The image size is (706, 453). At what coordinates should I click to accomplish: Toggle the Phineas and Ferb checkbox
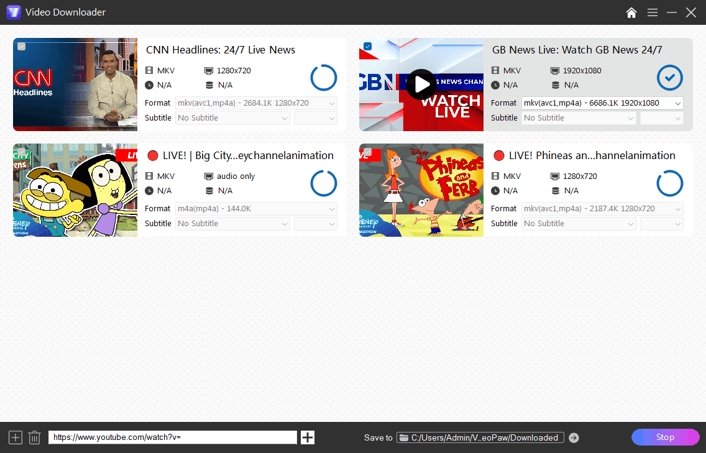pyautogui.click(x=367, y=152)
